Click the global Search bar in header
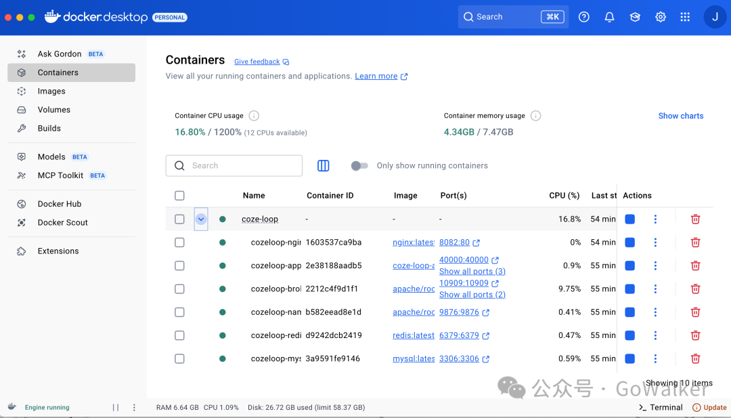The image size is (731, 418). click(513, 17)
